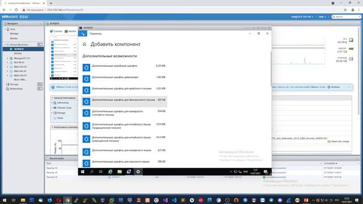Expand the Mikrotik-03 VM node
363x204 pixels.
(x=7, y=67)
